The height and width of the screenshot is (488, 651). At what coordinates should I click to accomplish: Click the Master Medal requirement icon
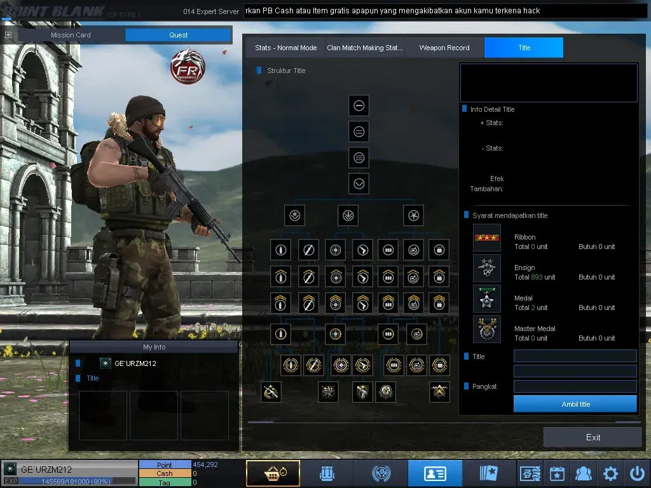tap(487, 329)
